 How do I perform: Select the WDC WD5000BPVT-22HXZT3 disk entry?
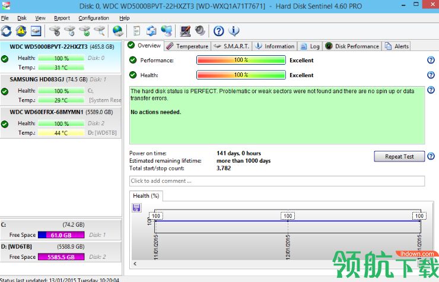pyautogui.click(x=61, y=57)
